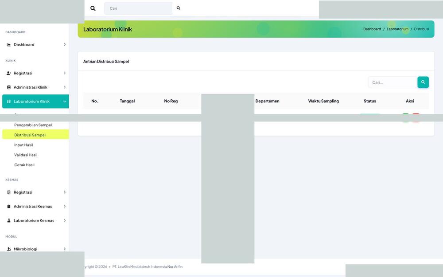The width and height of the screenshot is (443, 277).
Task: Click the Administrasi Kesmas clipboard icon
Action: click(9, 207)
